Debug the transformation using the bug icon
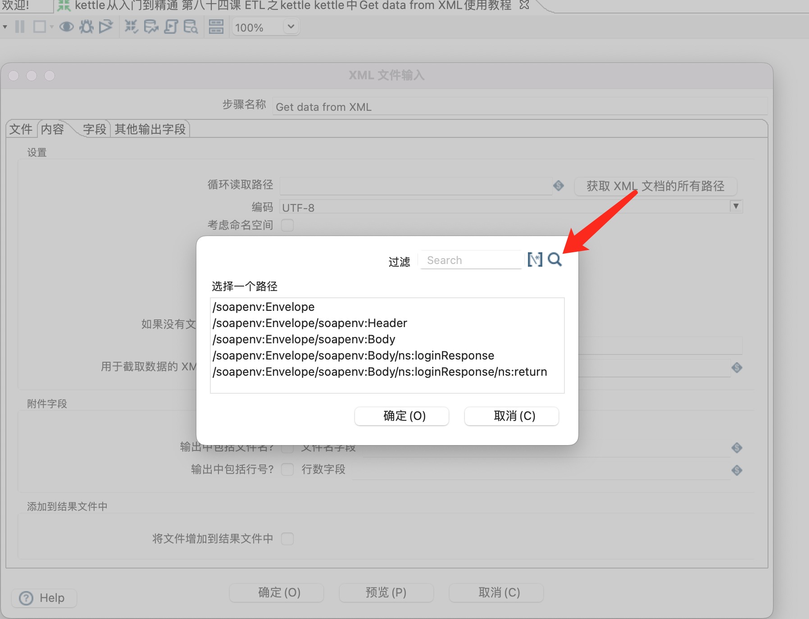 click(x=86, y=27)
